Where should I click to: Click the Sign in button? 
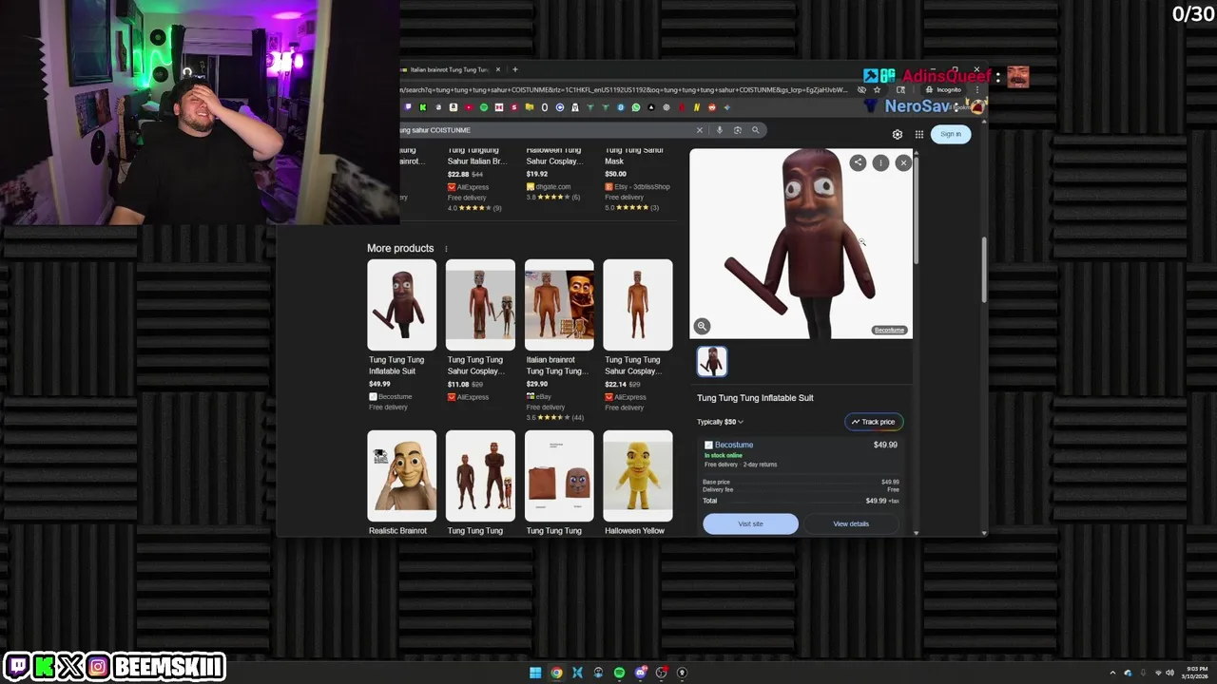[x=951, y=134]
